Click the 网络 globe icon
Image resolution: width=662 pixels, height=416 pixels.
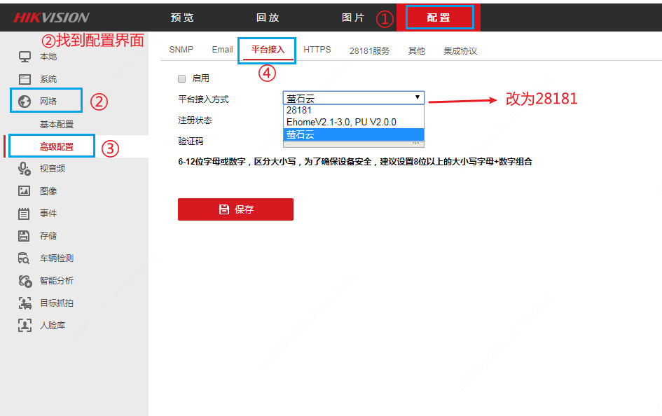(25, 102)
